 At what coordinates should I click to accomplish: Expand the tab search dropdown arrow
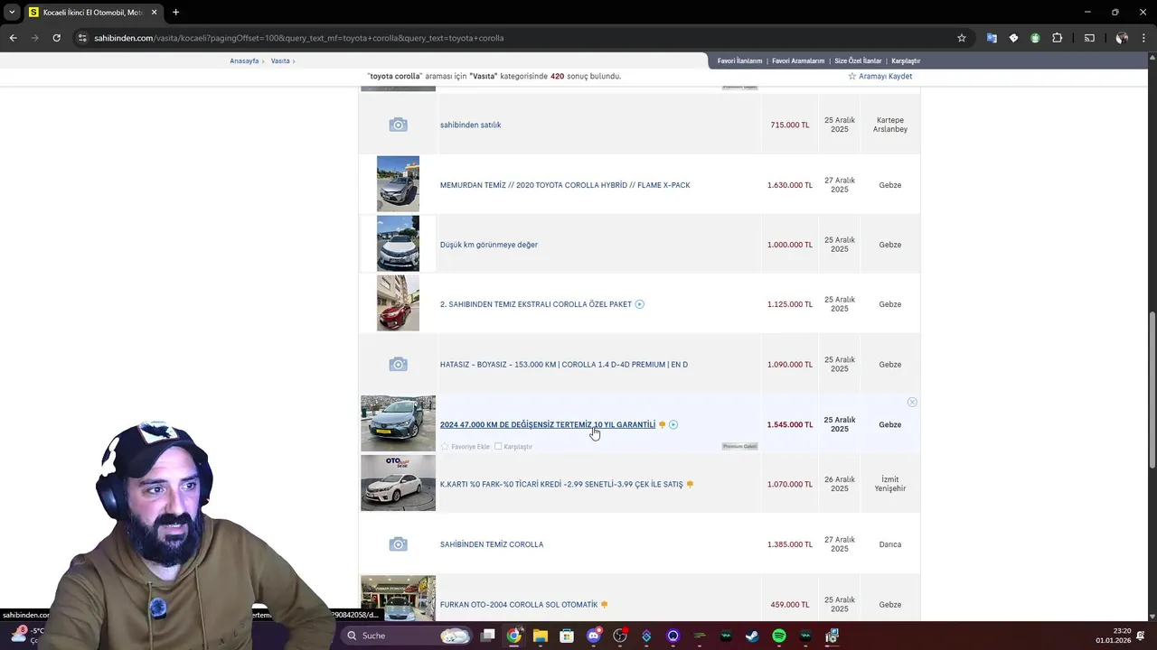[x=12, y=13]
